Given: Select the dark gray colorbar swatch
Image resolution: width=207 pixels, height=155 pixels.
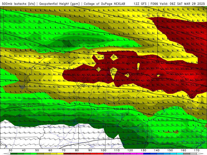Looking at the screenshot, I should 187,153.
